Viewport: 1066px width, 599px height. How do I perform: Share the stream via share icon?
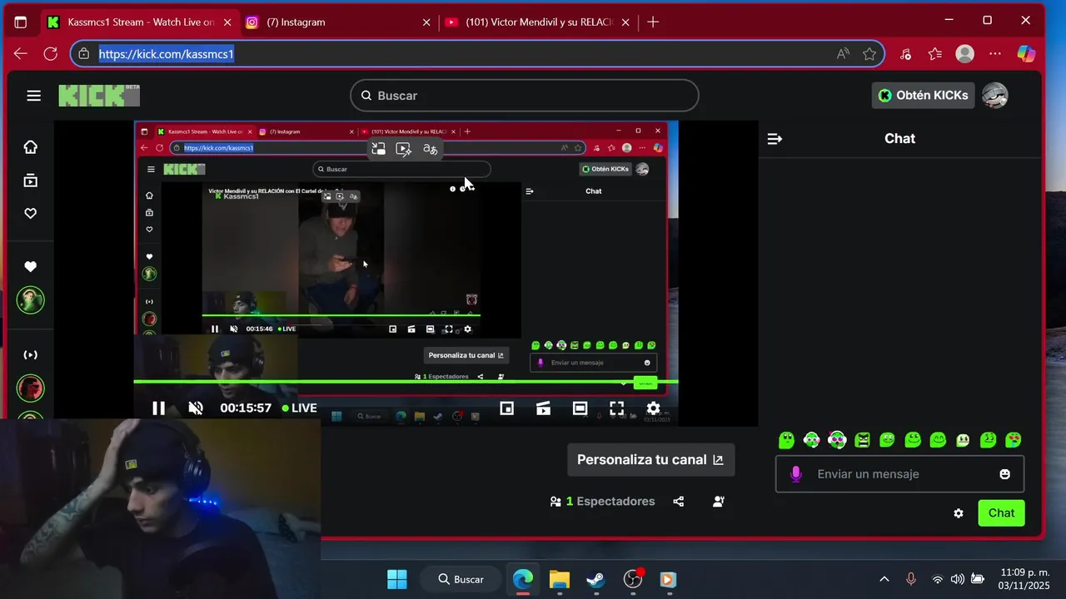[679, 502]
